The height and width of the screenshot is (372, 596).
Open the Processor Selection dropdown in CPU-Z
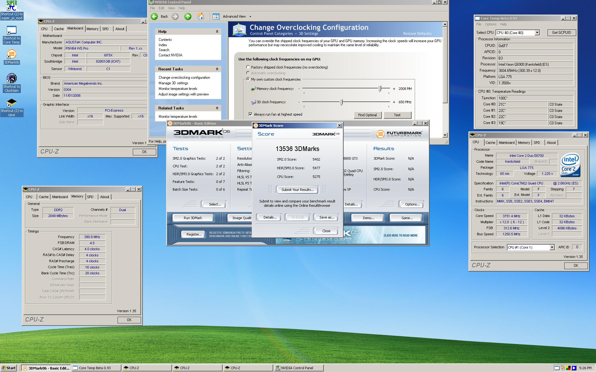(552, 247)
